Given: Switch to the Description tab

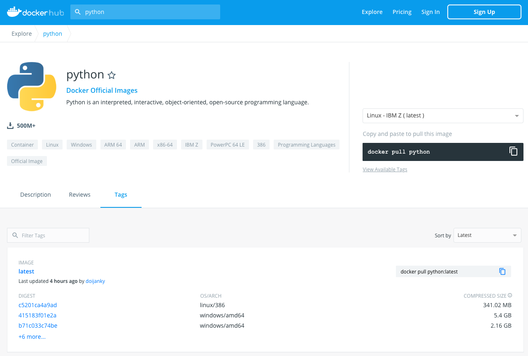Looking at the screenshot, I should (x=35, y=194).
